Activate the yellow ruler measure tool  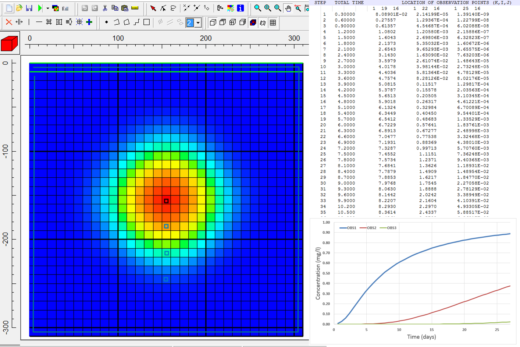[135, 8]
